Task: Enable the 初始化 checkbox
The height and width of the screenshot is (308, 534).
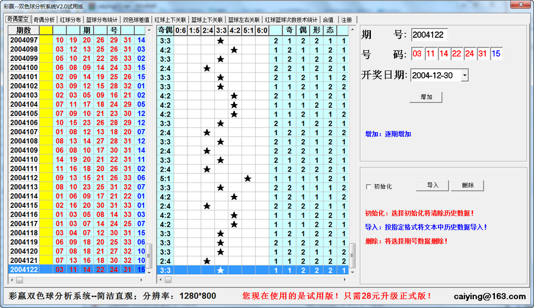Action: coord(368,187)
